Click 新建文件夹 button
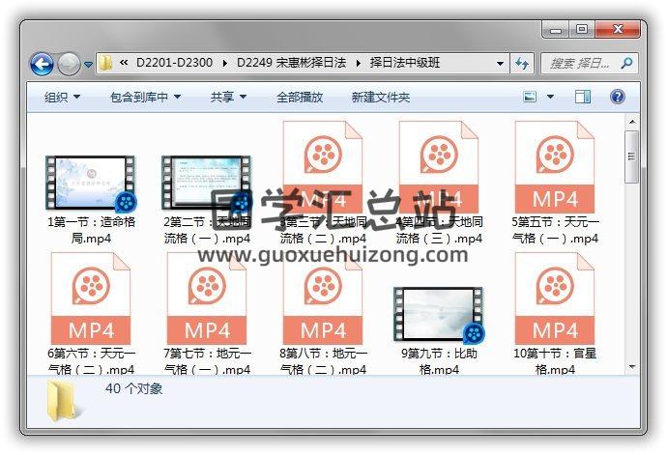The image size is (667, 455). coord(380,98)
